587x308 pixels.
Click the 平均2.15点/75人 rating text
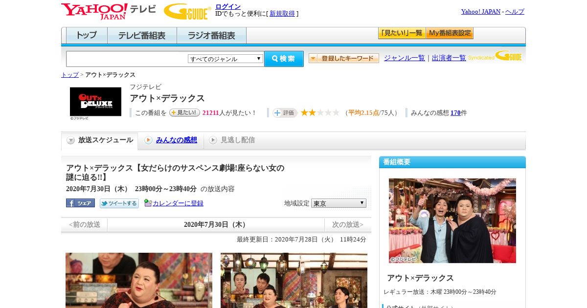pos(372,112)
